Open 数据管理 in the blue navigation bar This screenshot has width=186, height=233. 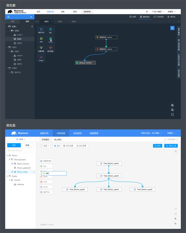tap(94, 133)
